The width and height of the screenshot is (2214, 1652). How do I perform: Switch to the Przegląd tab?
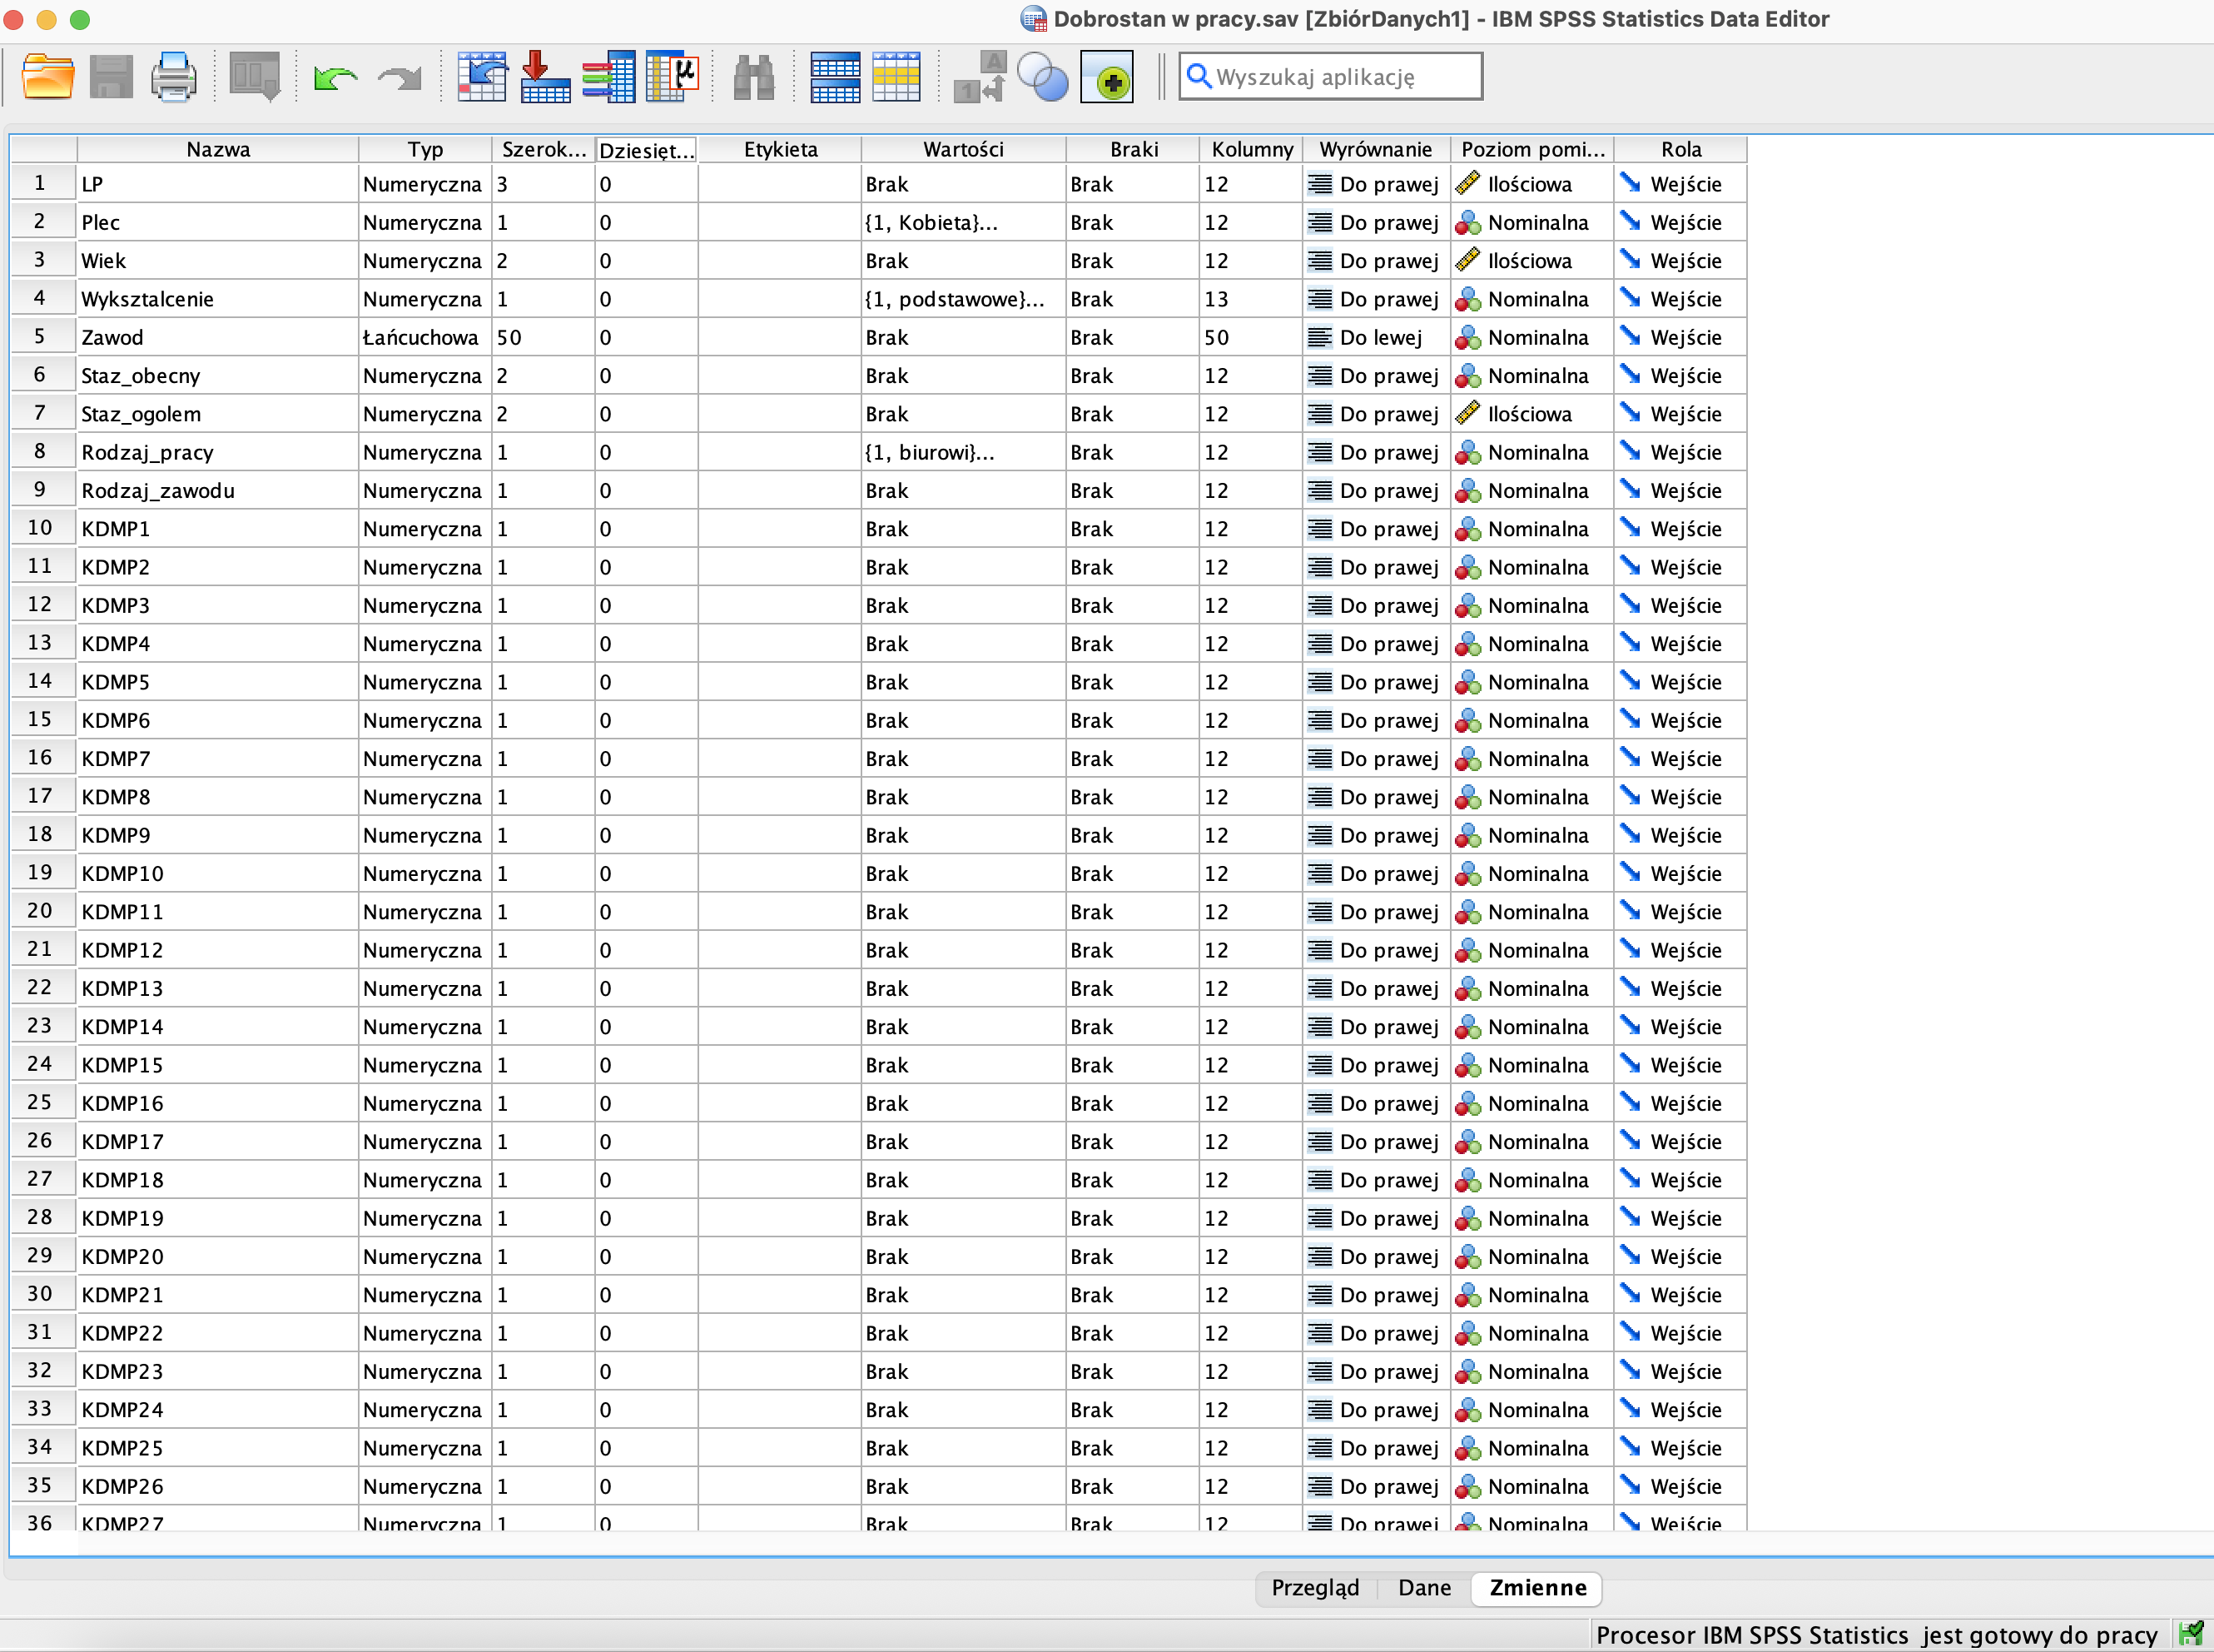[x=1314, y=1588]
